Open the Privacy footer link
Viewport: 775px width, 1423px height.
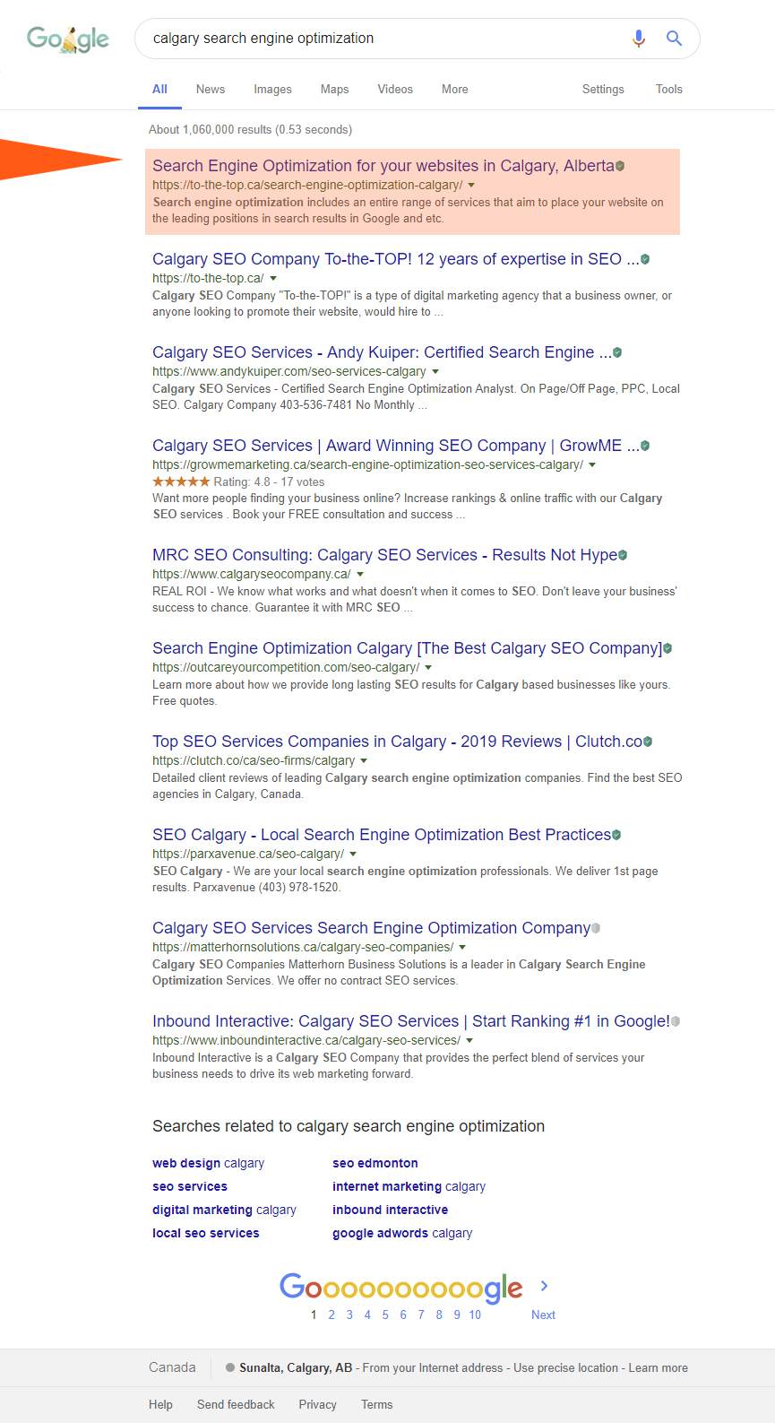pyautogui.click(x=318, y=1405)
